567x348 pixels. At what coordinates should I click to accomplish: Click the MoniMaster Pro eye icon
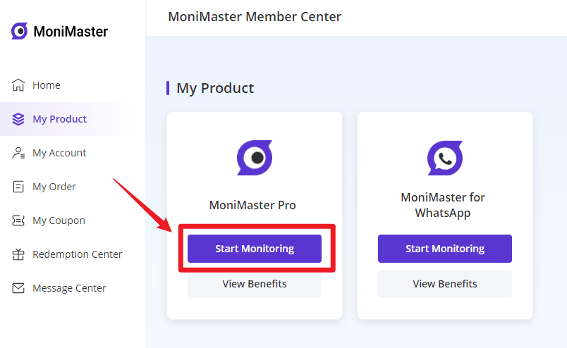(255, 158)
